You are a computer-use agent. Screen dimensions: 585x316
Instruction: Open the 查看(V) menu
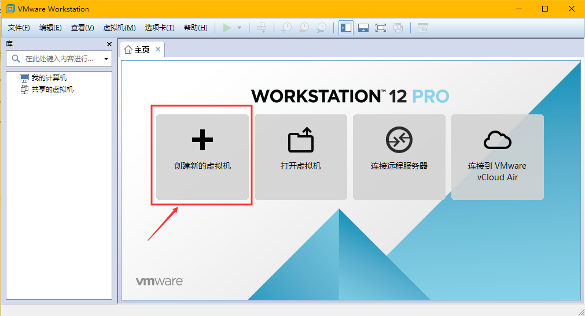click(82, 28)
